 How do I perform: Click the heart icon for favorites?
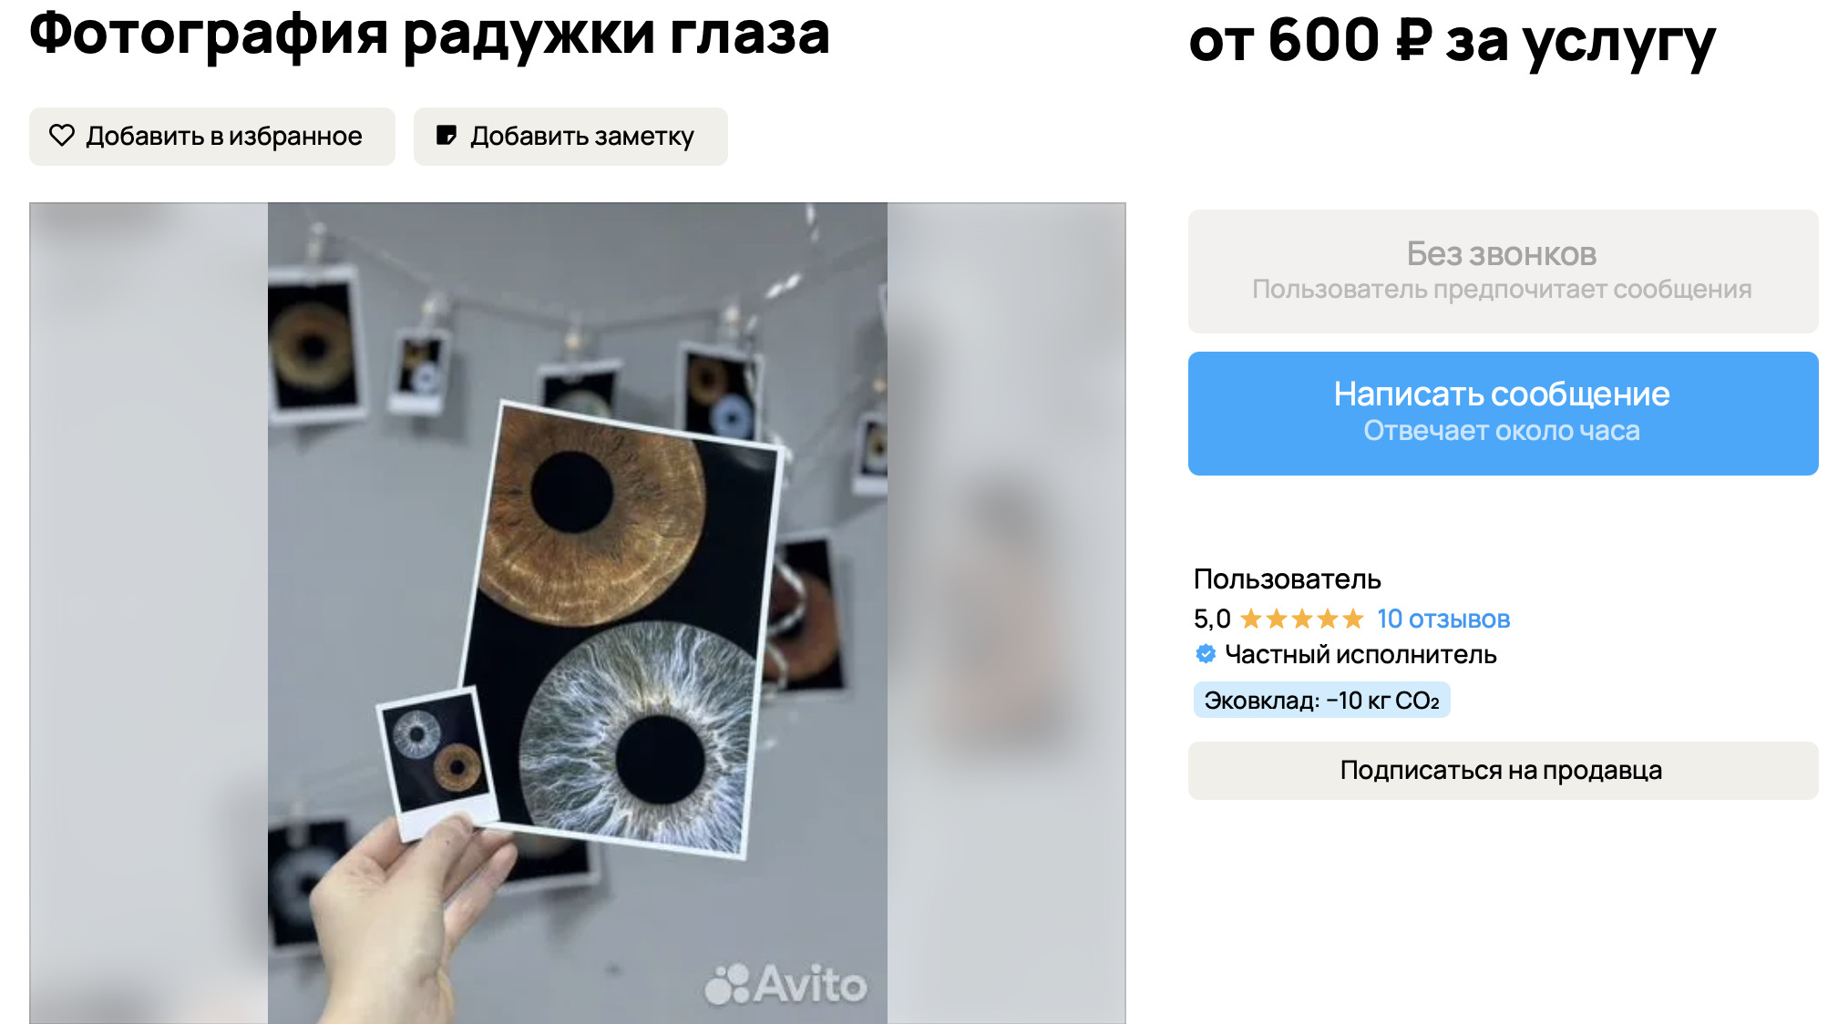pos(62,136)
